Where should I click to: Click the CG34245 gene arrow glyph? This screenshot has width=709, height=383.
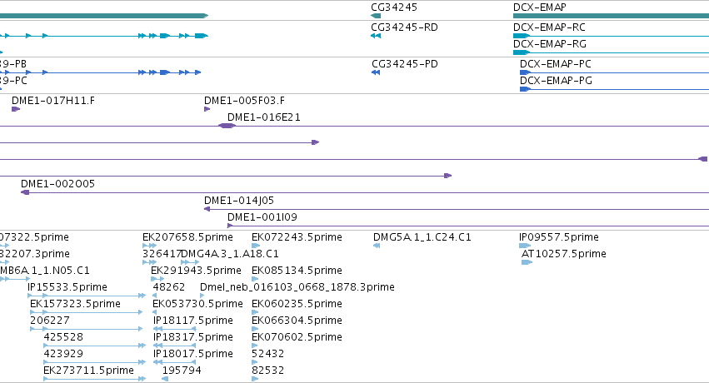(376, 16)
